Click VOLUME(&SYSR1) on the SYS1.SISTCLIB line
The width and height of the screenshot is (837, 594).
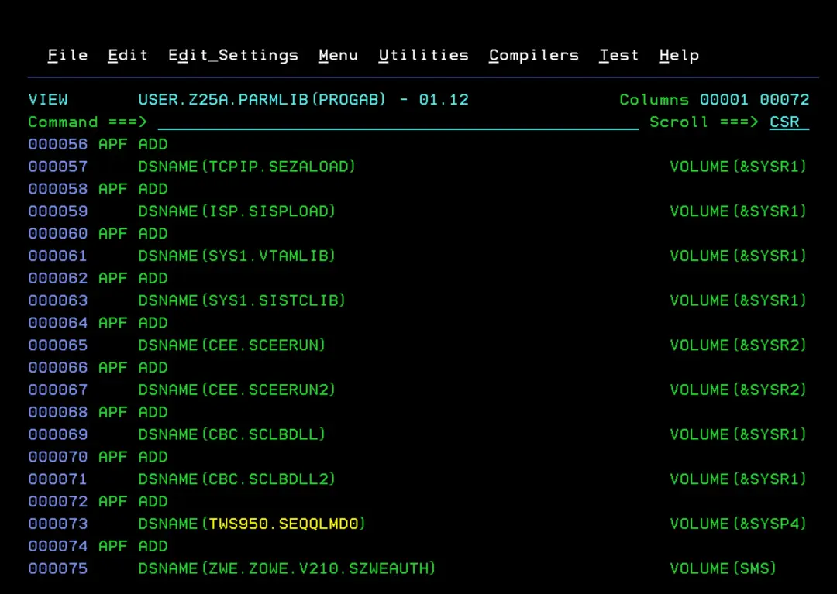[739, 300]
